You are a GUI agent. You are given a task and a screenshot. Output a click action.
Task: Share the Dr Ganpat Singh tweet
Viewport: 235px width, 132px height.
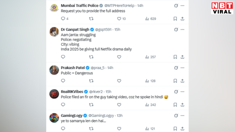click(182, 57)
